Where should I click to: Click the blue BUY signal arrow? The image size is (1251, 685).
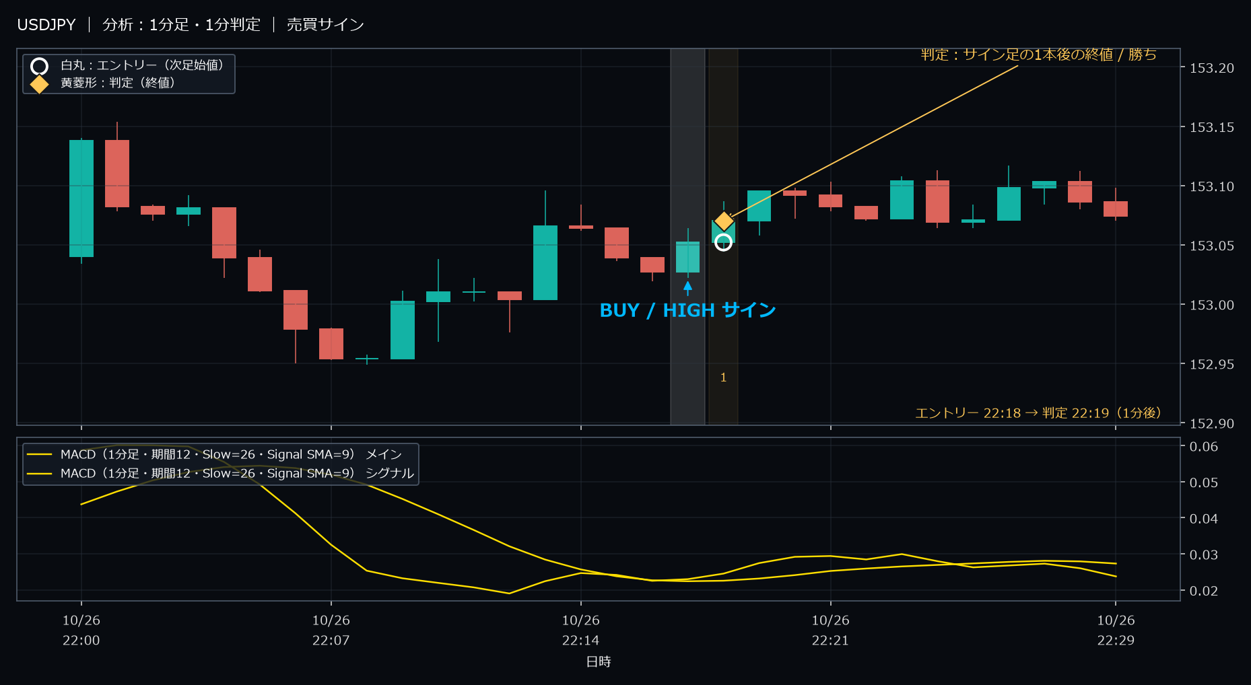coord(687,288)
